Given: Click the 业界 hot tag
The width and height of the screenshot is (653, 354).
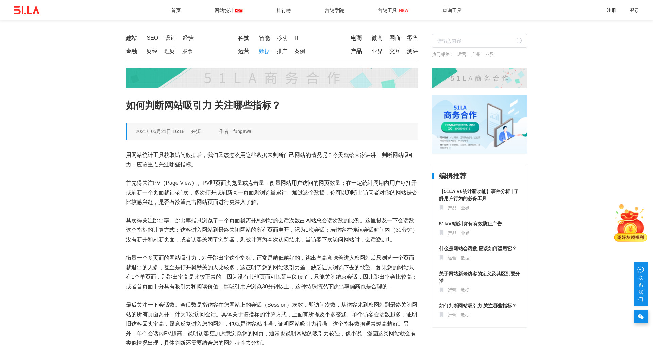Looking at the screenshot, I should click(x=489, y=54).
